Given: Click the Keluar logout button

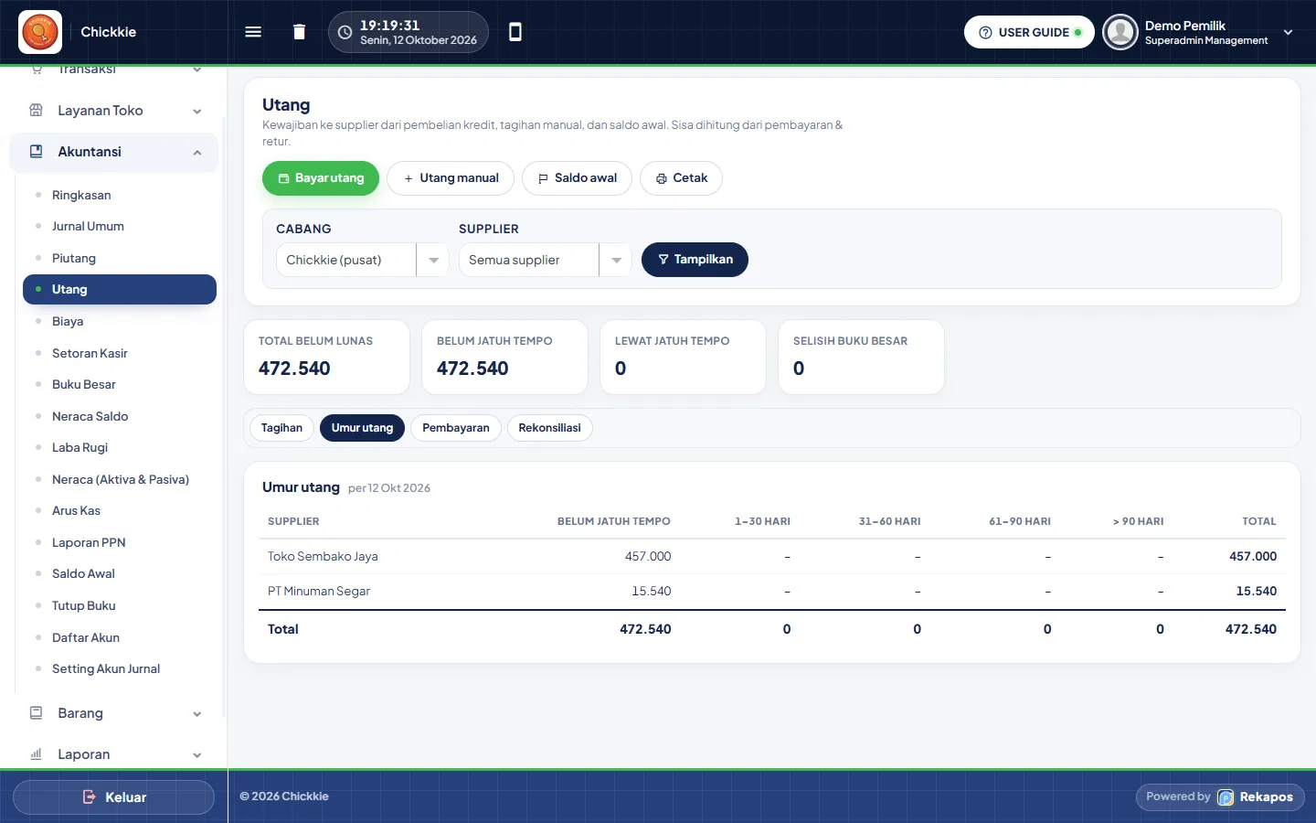Looking at the screenshot, I should click(x=113, y=797).
